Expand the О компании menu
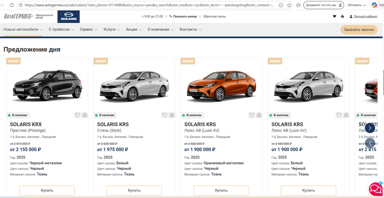The width and height of the screenshot is (384, 198). [161, 29]
